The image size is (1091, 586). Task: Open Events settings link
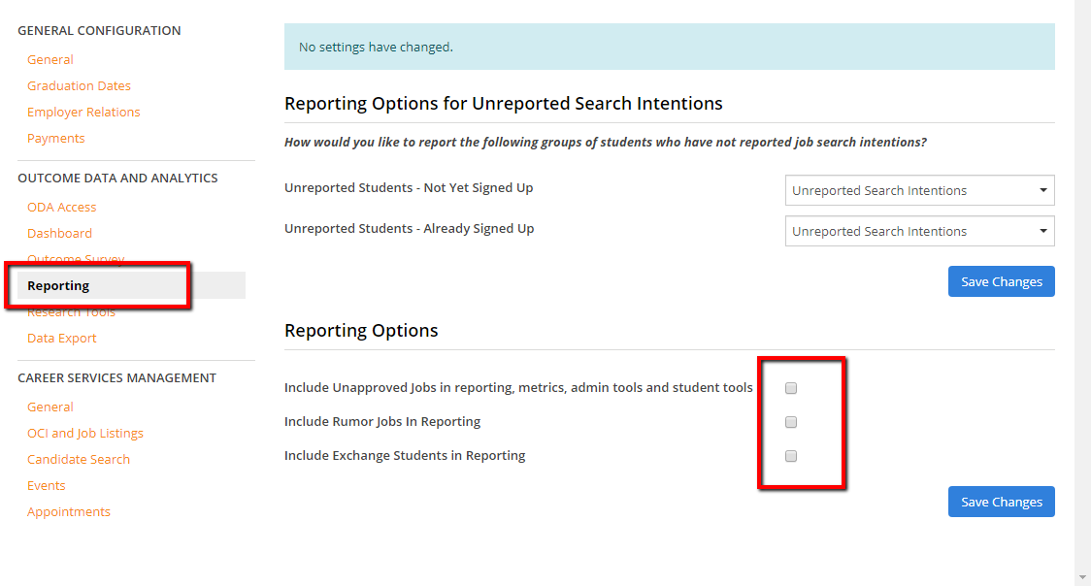[x=47, y=486]
